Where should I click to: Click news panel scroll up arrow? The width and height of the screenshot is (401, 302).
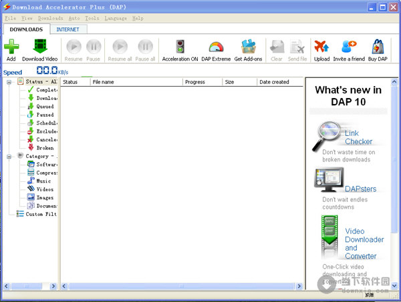[394, 82]
